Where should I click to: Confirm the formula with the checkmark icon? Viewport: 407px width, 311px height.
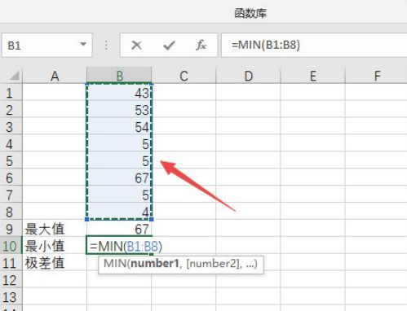(169, 45)
